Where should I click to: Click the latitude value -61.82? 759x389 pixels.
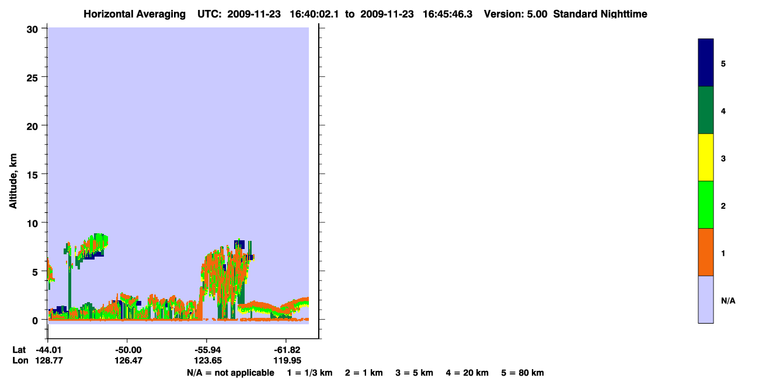286,350
